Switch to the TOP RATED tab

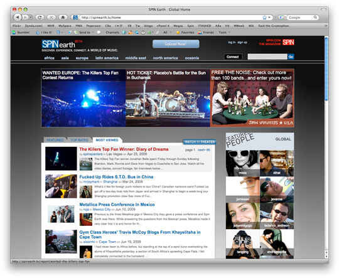(x=80, y=140)
